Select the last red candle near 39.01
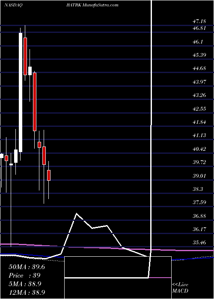This screenshot has width=214, height=299. pyautogui.click(x=49, y=175)
